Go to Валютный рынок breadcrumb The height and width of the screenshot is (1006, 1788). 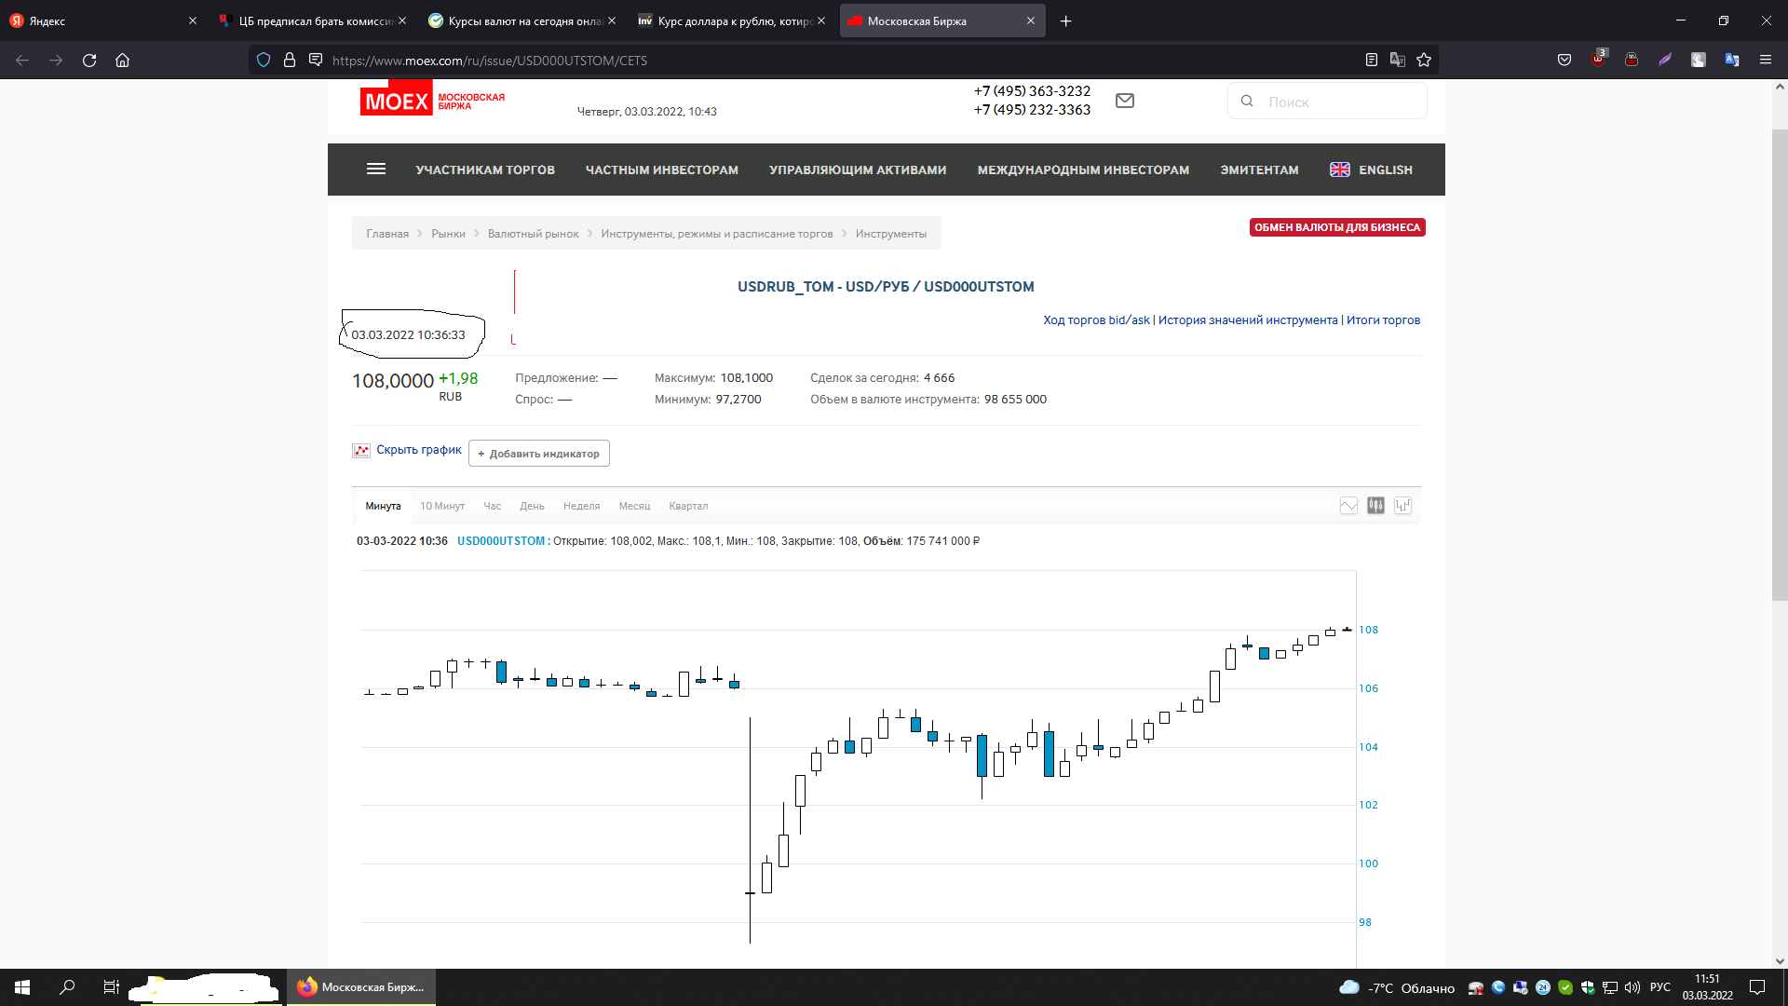coord(533,234)
